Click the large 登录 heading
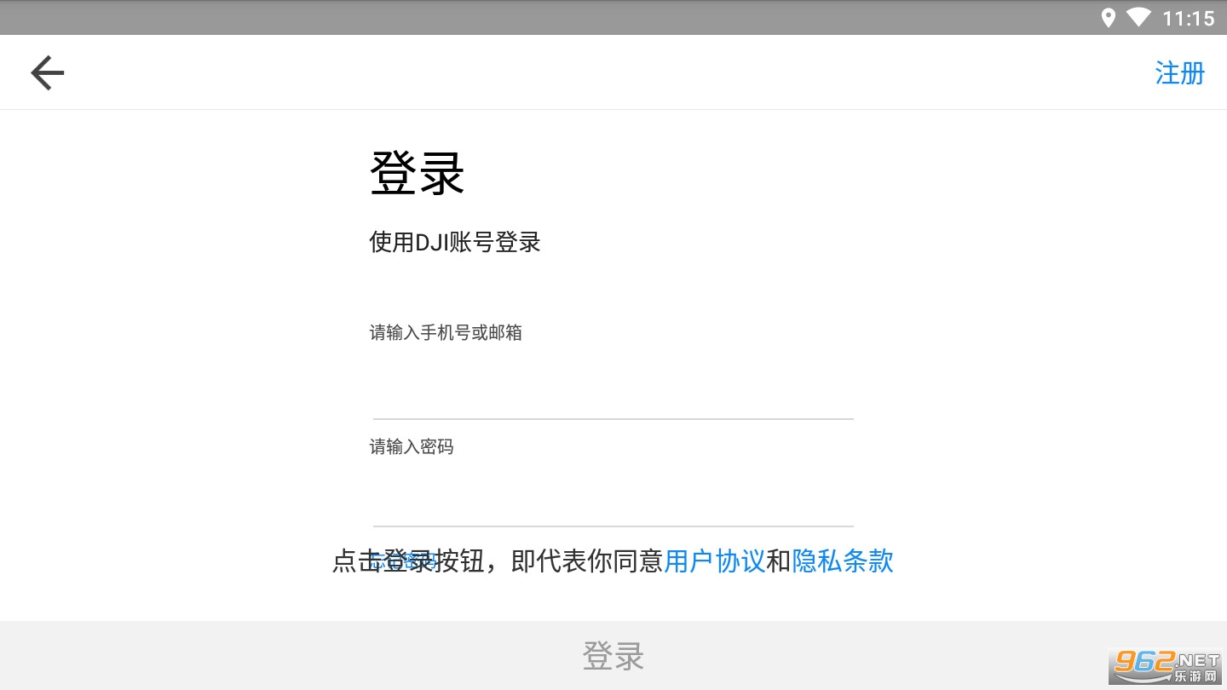 point(418,175)
